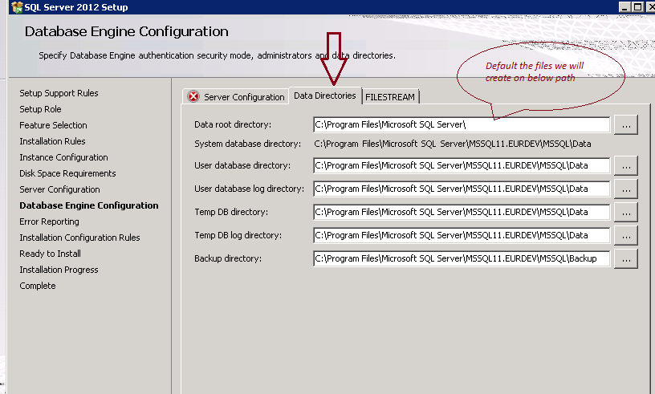This screenshot has width=655, height=394.
Task: Click the Backup directory field
Action: 462,258
